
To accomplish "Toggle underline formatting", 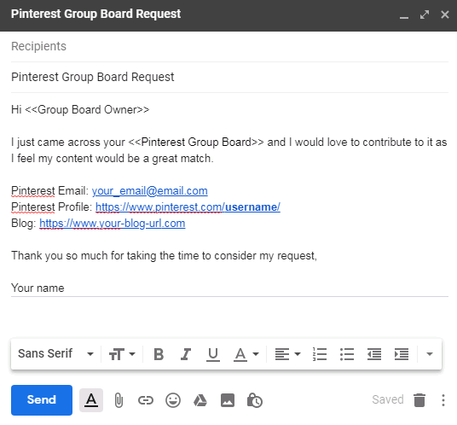I will 213,354.
